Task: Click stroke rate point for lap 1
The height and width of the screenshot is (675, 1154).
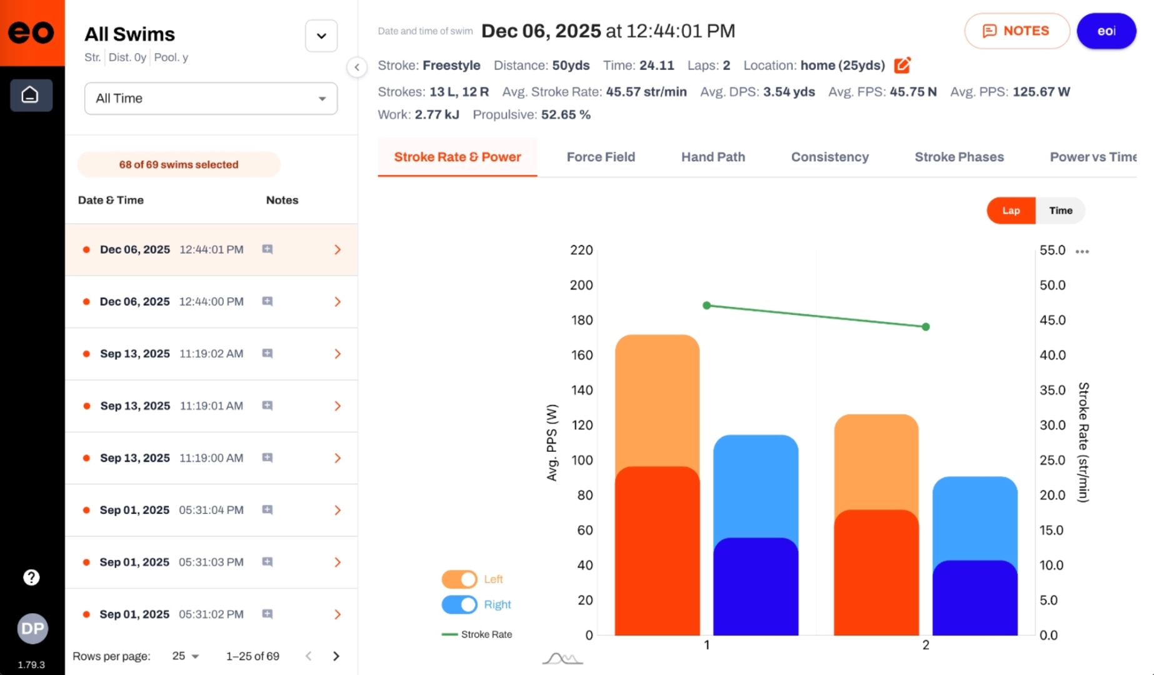Action: pyautogui.click(x=706, y=306)
